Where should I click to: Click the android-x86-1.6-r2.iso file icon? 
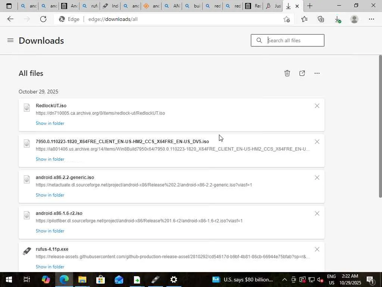tap(27, 215)
